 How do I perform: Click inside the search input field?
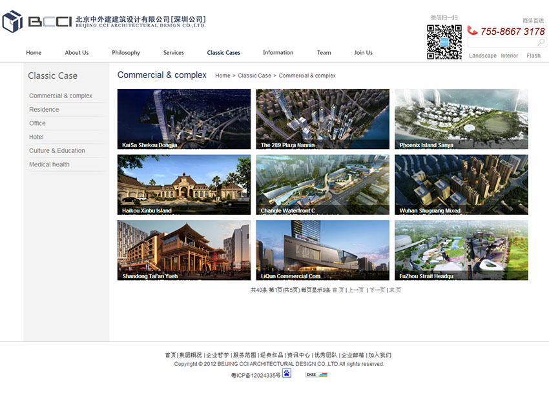pyautogui.click(x=501, y=43)
